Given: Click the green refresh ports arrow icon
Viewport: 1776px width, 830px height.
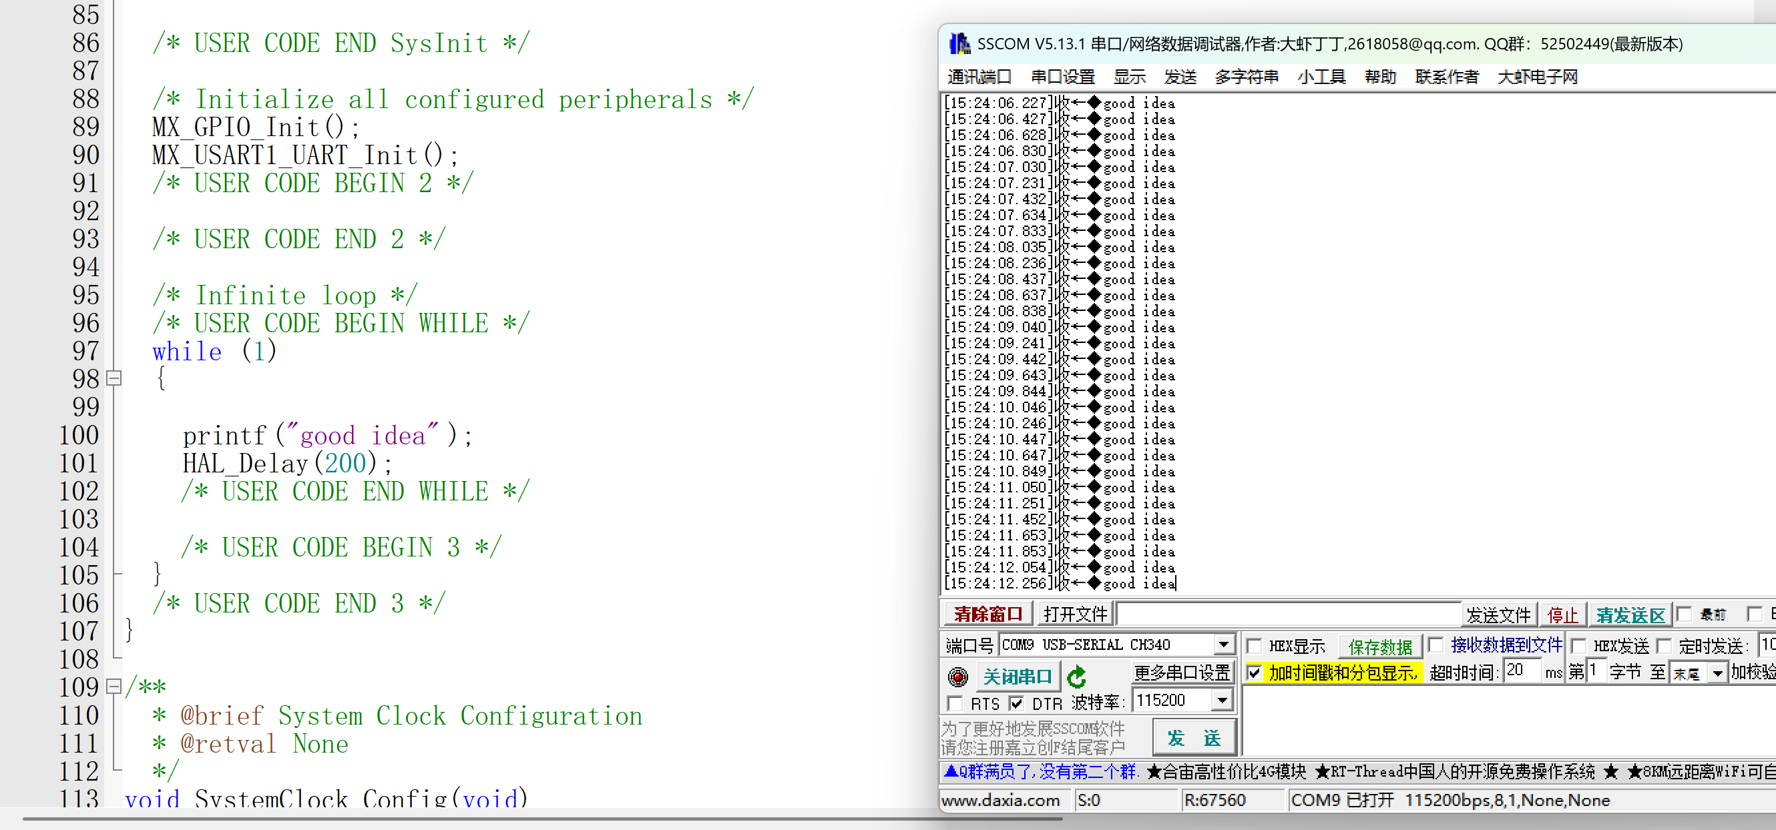Looking at the screenshot, I should (1076, 677).
